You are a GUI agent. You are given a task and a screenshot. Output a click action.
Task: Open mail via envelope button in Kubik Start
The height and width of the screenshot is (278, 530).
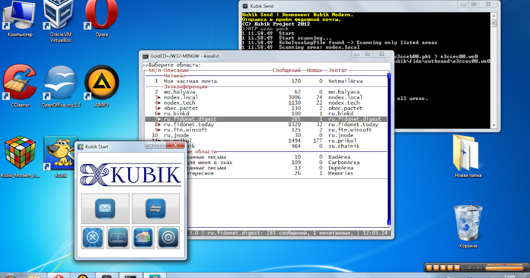105,208
